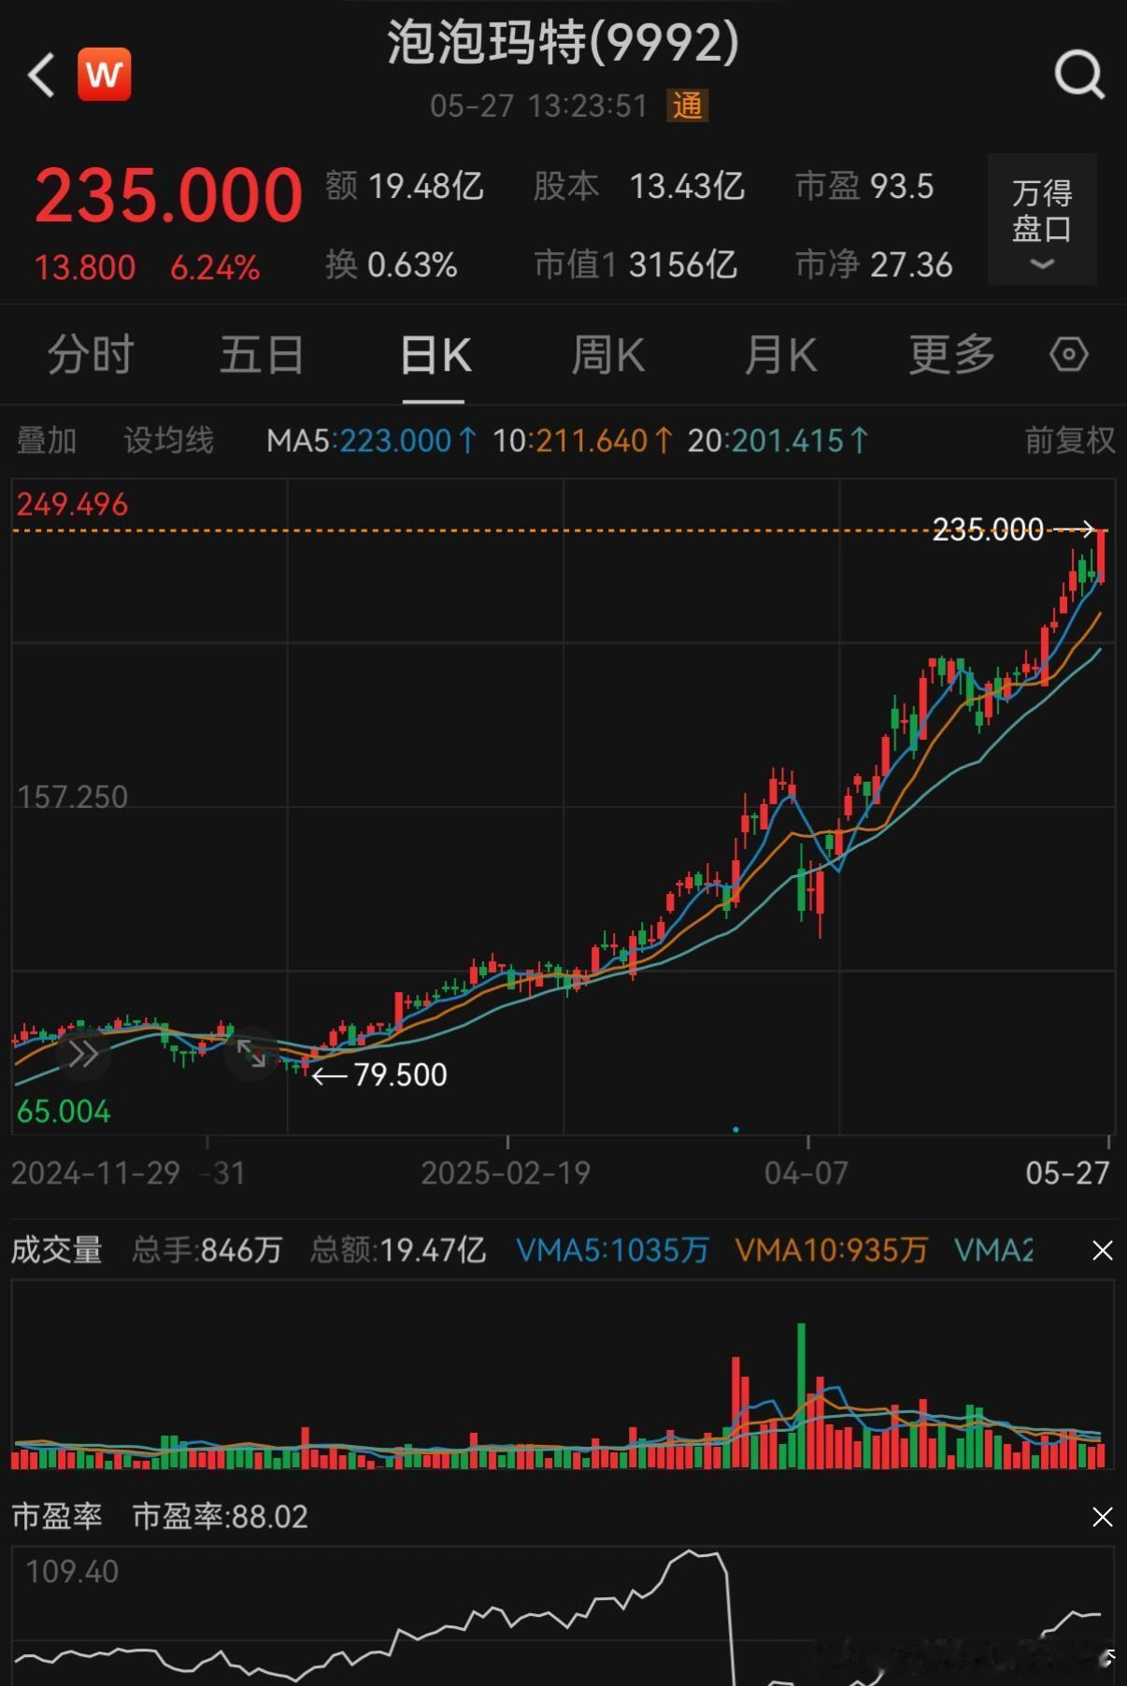Change the 前复权 adjustment mode

(1070, 440)
